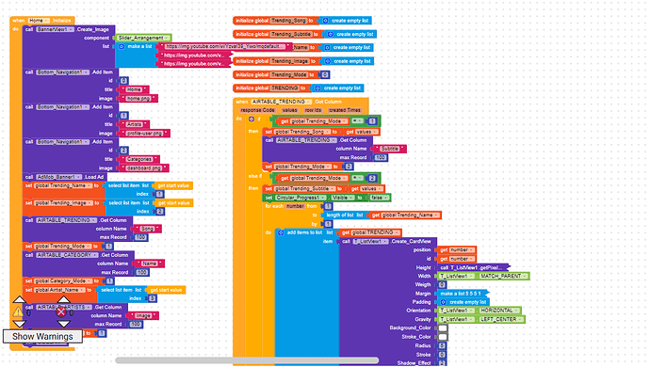
Task: Click the mutator gear on the make a list block
Action: pos(122,47)
